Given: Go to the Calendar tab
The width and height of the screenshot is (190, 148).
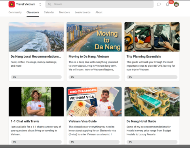Looking at the screenshot, I should (x=49, y=12).
